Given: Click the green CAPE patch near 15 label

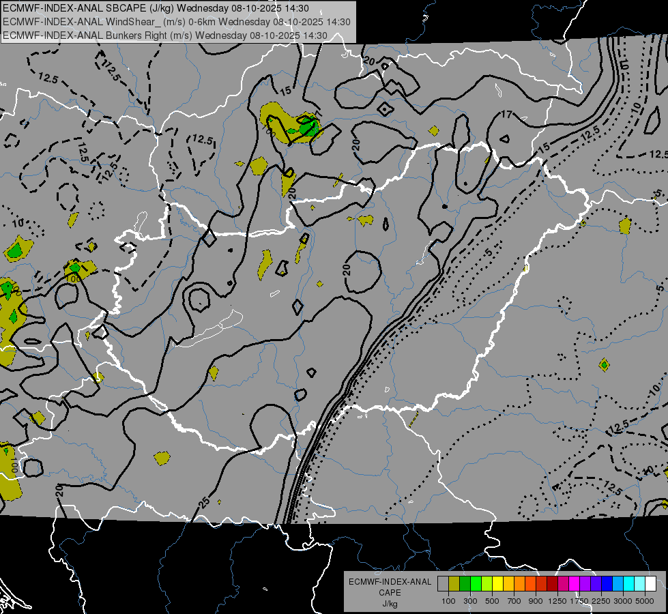Looking at the screenshot, I should tap(308, 126).
